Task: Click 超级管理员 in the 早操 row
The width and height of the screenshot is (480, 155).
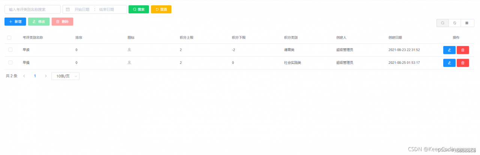Action: pyautogui.click(x=345, y=63)
